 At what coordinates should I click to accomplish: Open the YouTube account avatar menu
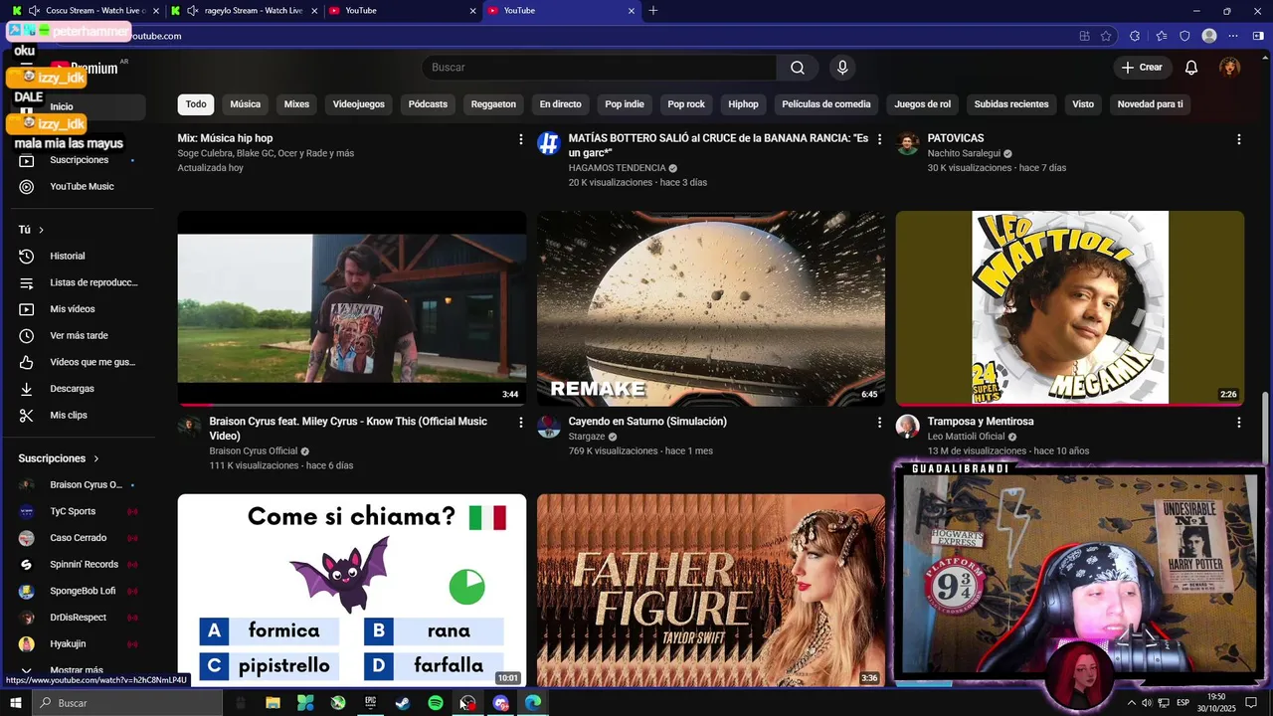1230,68
